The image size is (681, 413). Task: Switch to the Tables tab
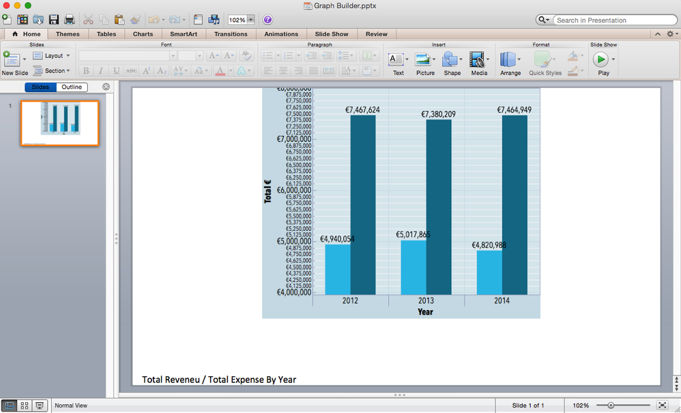[x=106, y=34]
